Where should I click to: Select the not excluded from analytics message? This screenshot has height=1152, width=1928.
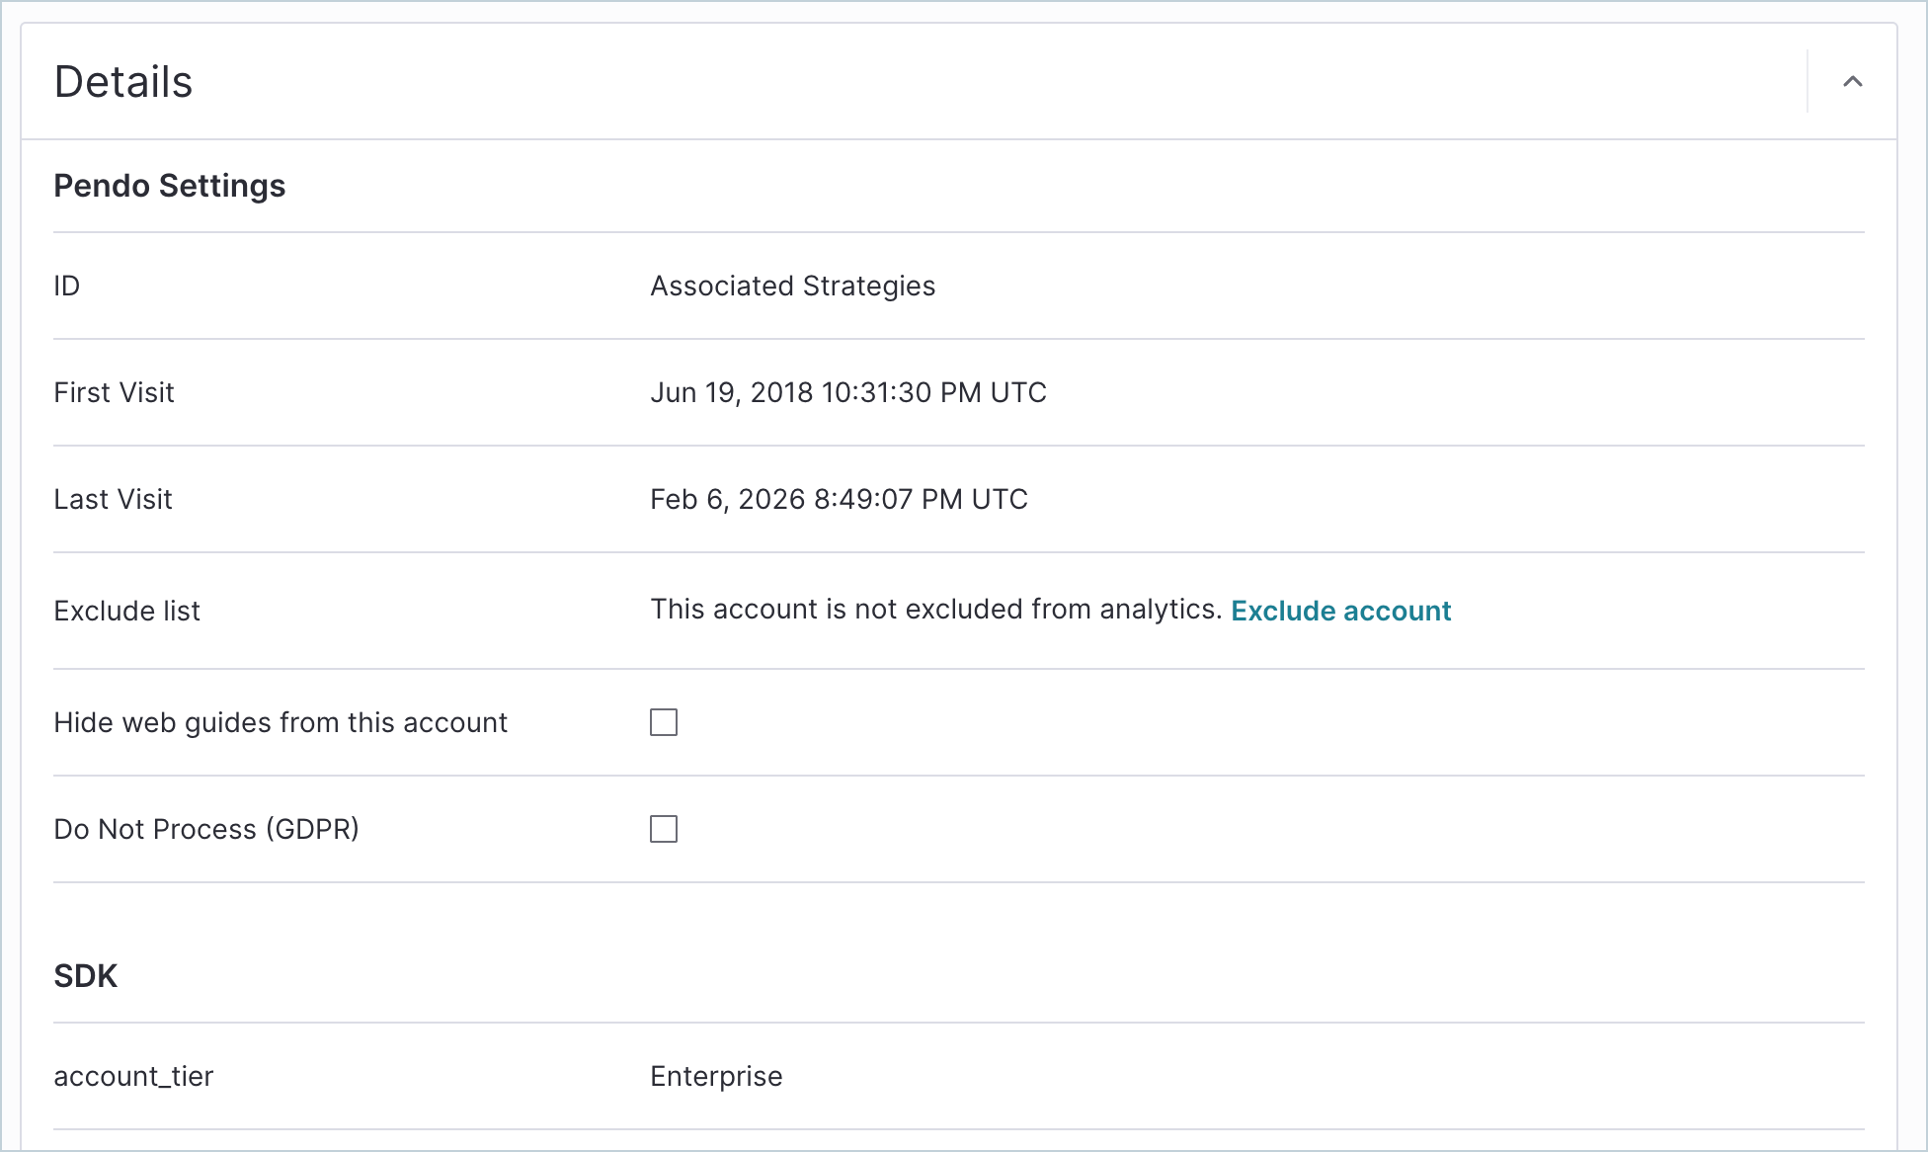(936, 610)
